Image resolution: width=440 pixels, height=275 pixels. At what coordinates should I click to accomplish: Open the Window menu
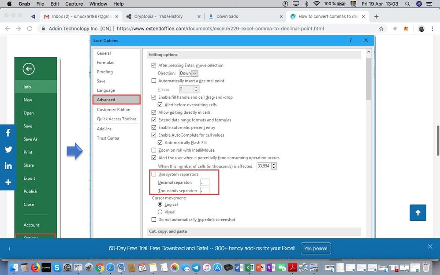98,4
